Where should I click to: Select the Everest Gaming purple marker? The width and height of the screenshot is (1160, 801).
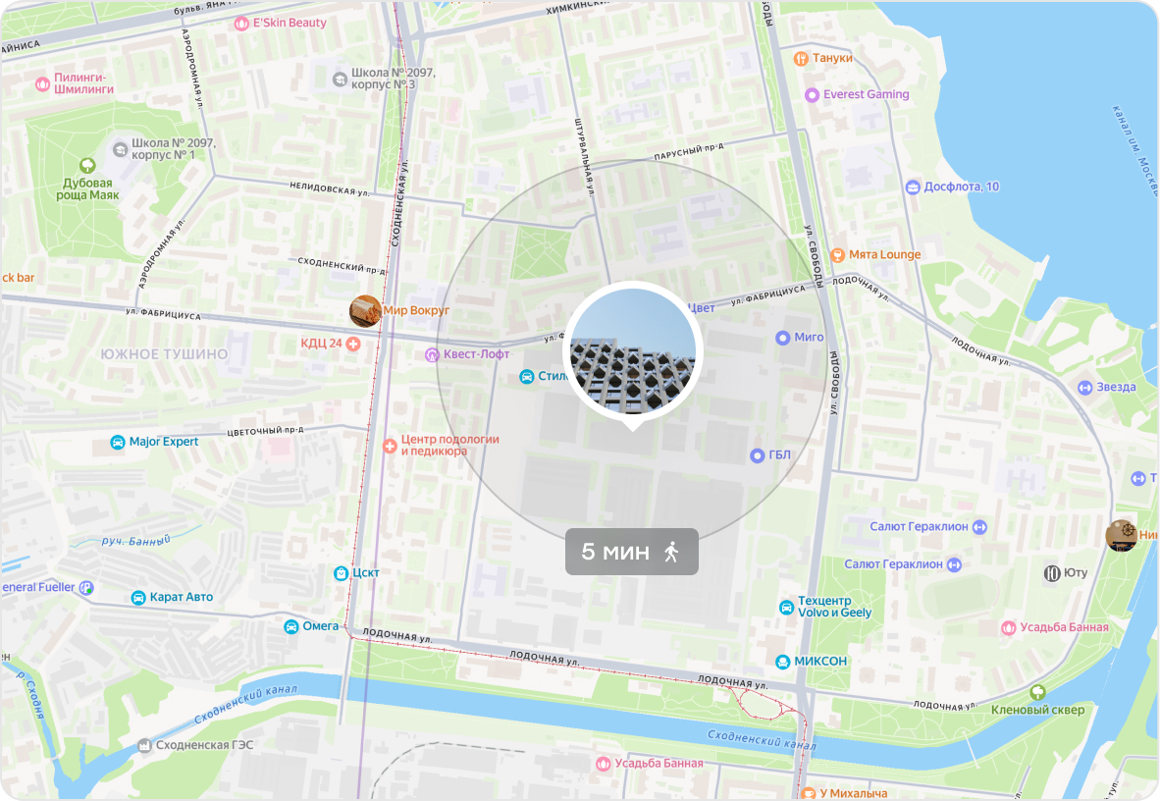click(x=812, y=95)
